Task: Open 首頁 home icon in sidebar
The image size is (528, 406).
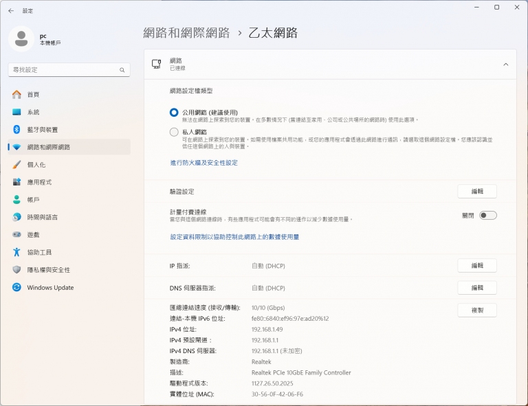Action: 16,94
